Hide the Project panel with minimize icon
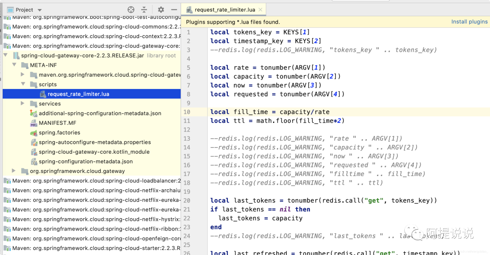 point(174,10)
